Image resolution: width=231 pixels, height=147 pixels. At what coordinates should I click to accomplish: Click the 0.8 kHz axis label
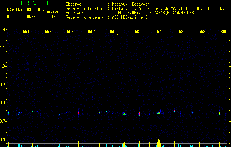click(3, 103)
